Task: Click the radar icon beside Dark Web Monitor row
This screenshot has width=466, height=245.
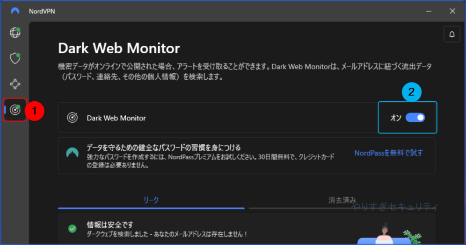Action: point(72,118)
